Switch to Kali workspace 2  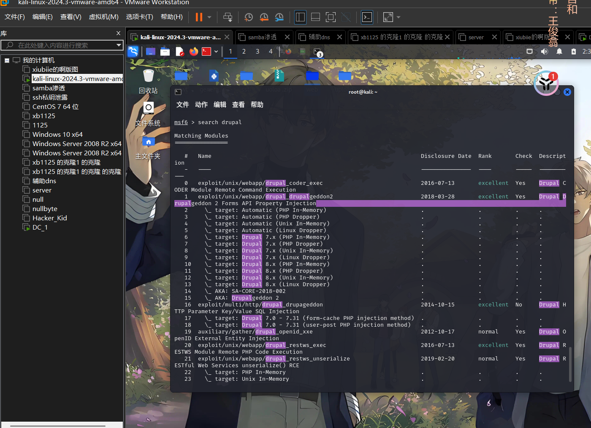(x=244, y=51)
